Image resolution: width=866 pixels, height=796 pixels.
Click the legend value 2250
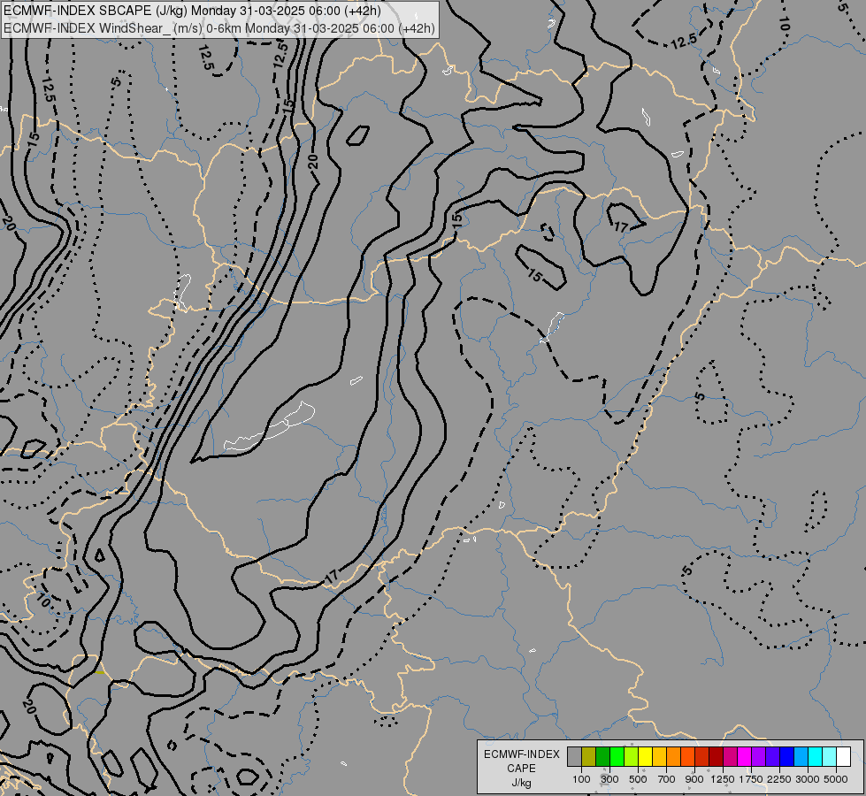coord(779,779)
